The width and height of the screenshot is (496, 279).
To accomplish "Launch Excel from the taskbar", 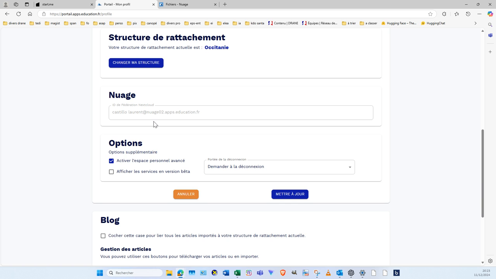I will [237, 273].
